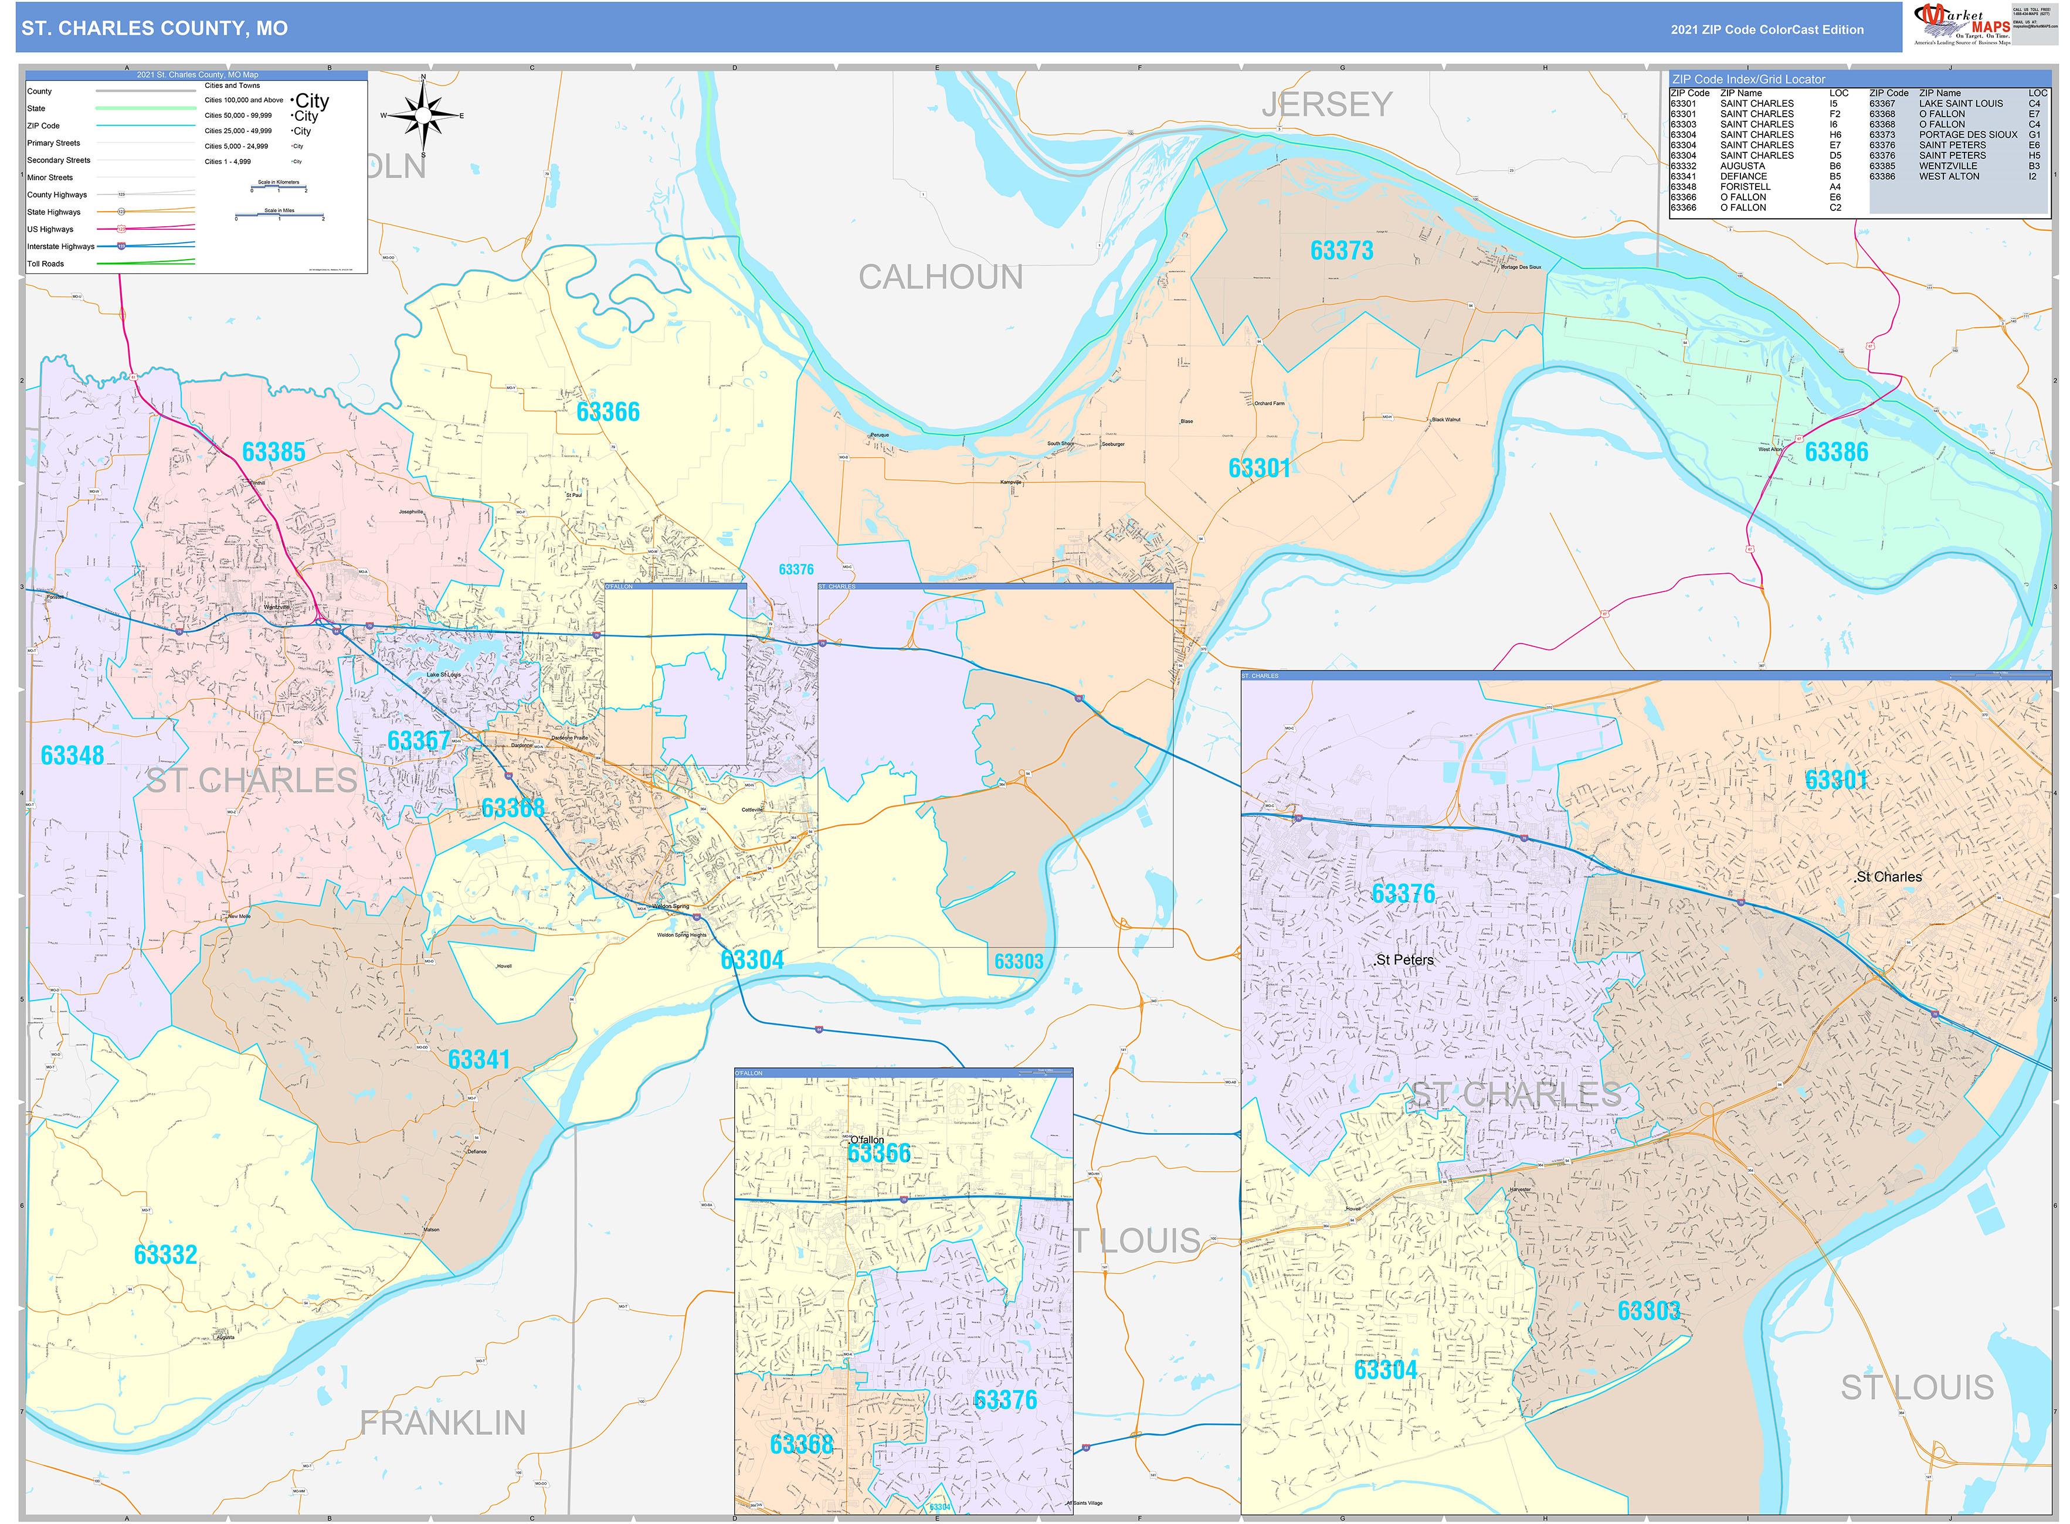Click the 2021 ZIP Code ColorCast Edition text
The image size is (2070, 1524).
[x=1766, y=29]
